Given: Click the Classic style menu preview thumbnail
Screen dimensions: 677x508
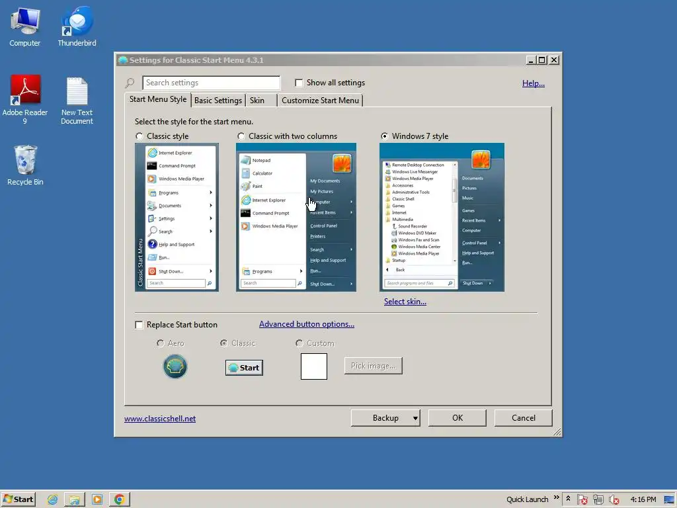Looking at the screenshot, I should [177, 217].
